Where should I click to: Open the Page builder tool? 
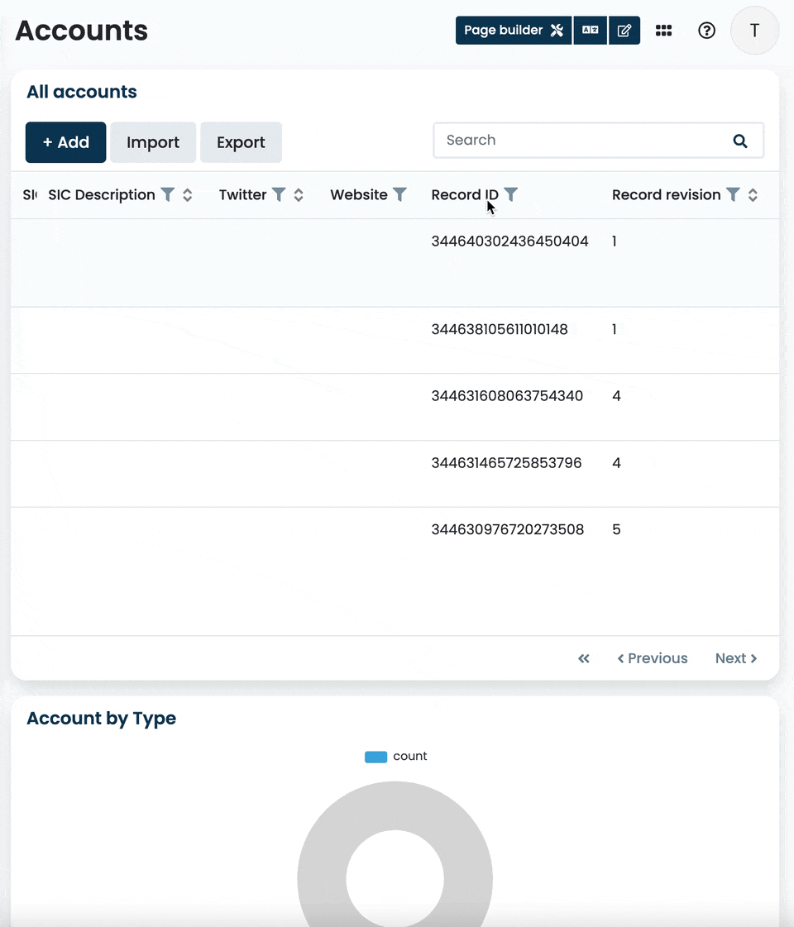513,30
